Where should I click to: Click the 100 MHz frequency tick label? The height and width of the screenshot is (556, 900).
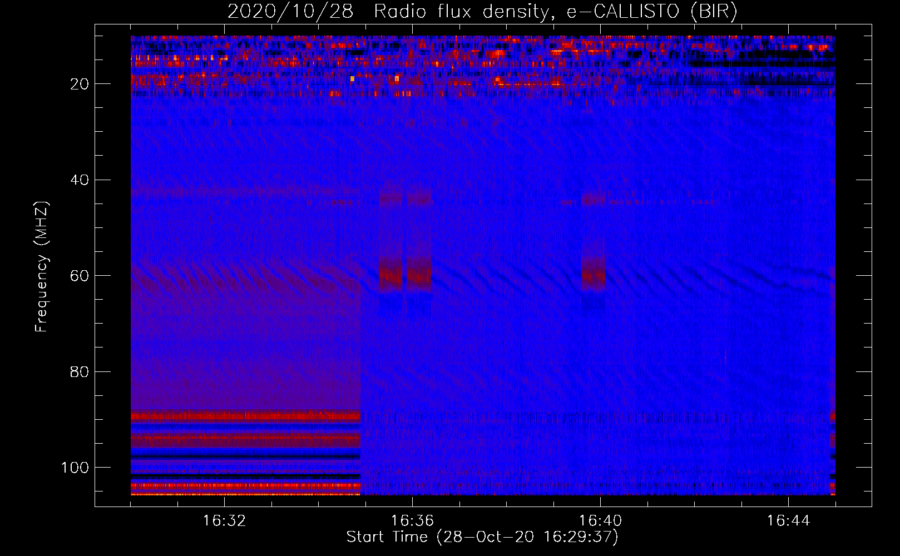[x=75, y=468]
